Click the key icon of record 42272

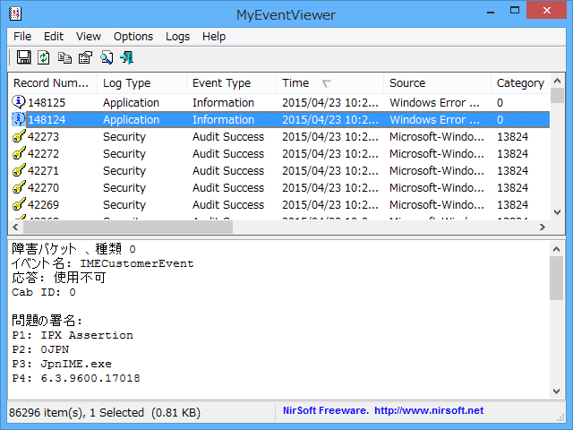[19, 153]
